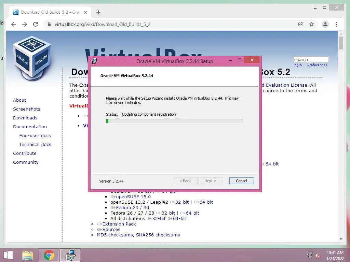
Task: Close the VirtualBox Setup dialog
Action: [x=252, y=60]
